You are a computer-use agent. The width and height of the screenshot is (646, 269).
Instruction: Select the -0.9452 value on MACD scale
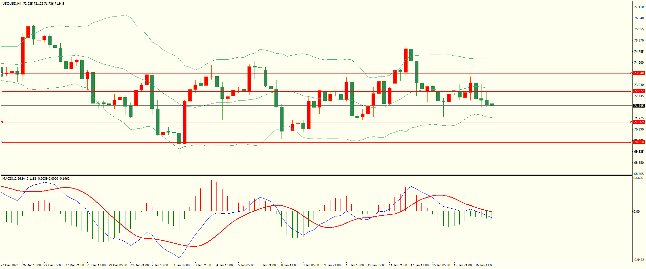coord(638,260)
